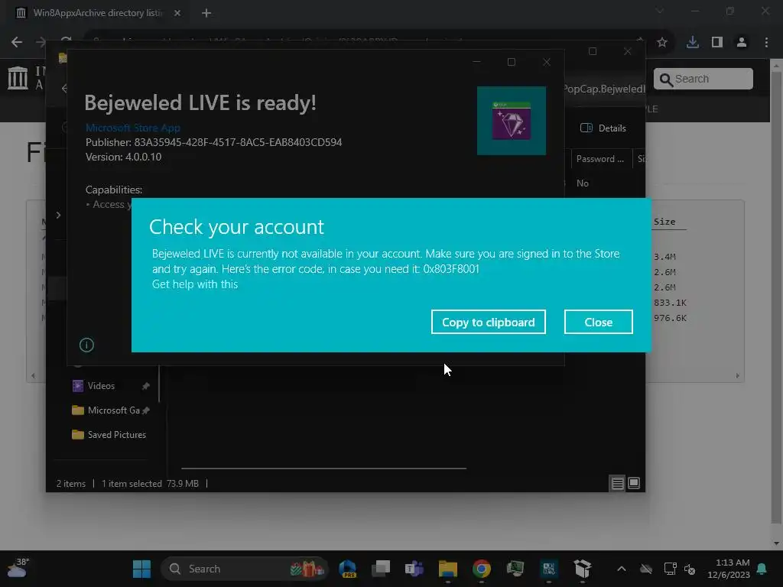Open Chrome tab search chevron
The image size is (783, 587).
(660, 11)
